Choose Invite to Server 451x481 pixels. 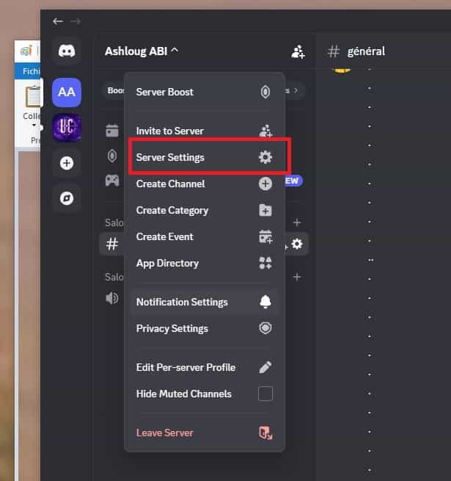click(205, 131)
